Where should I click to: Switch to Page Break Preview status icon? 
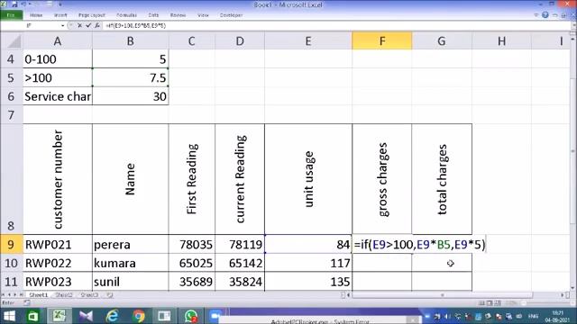(x=498, y=303)
